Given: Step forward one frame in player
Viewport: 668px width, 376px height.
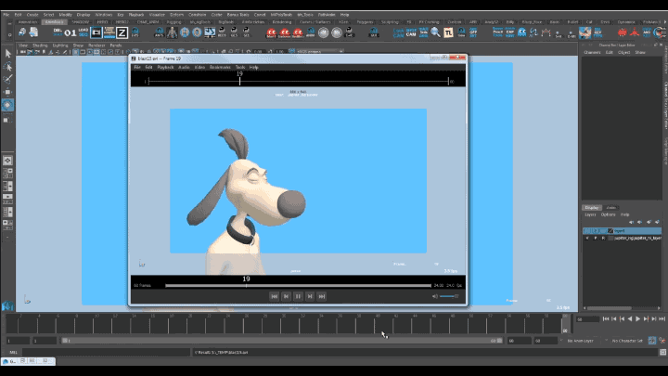Looking at the screenshot, I should [x=310, y=296].
